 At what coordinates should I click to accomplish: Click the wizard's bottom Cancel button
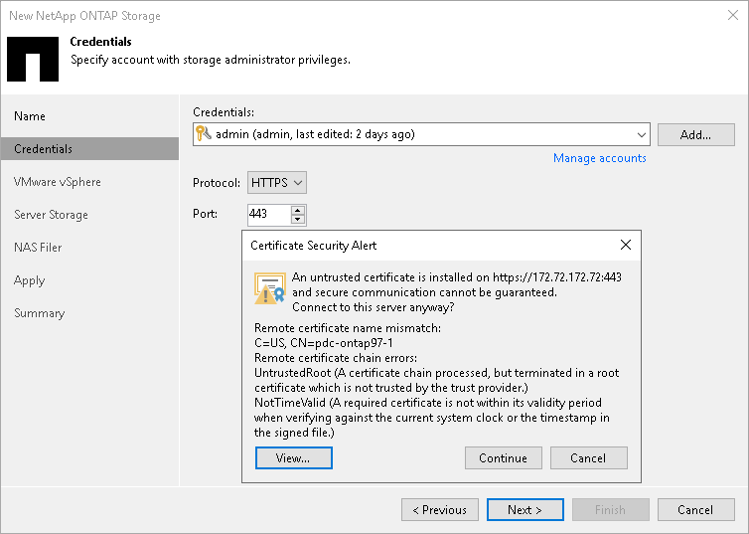[x=696, y=509]
